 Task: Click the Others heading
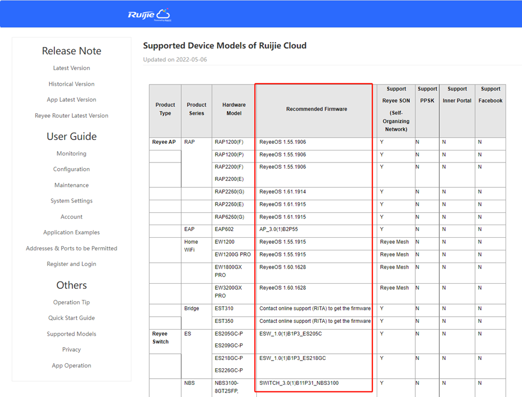point(72,285)
